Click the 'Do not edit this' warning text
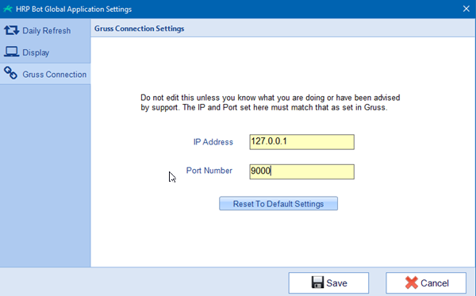Image resolution: width=476 pixels, height=296 pixels. 270,102
